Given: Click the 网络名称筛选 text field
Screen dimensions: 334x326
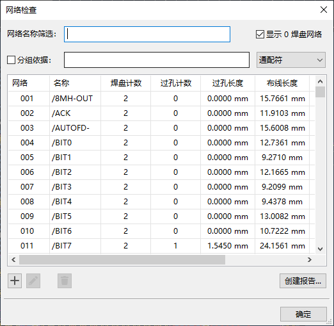Looking at the screenshot, I should pos(147,35).
